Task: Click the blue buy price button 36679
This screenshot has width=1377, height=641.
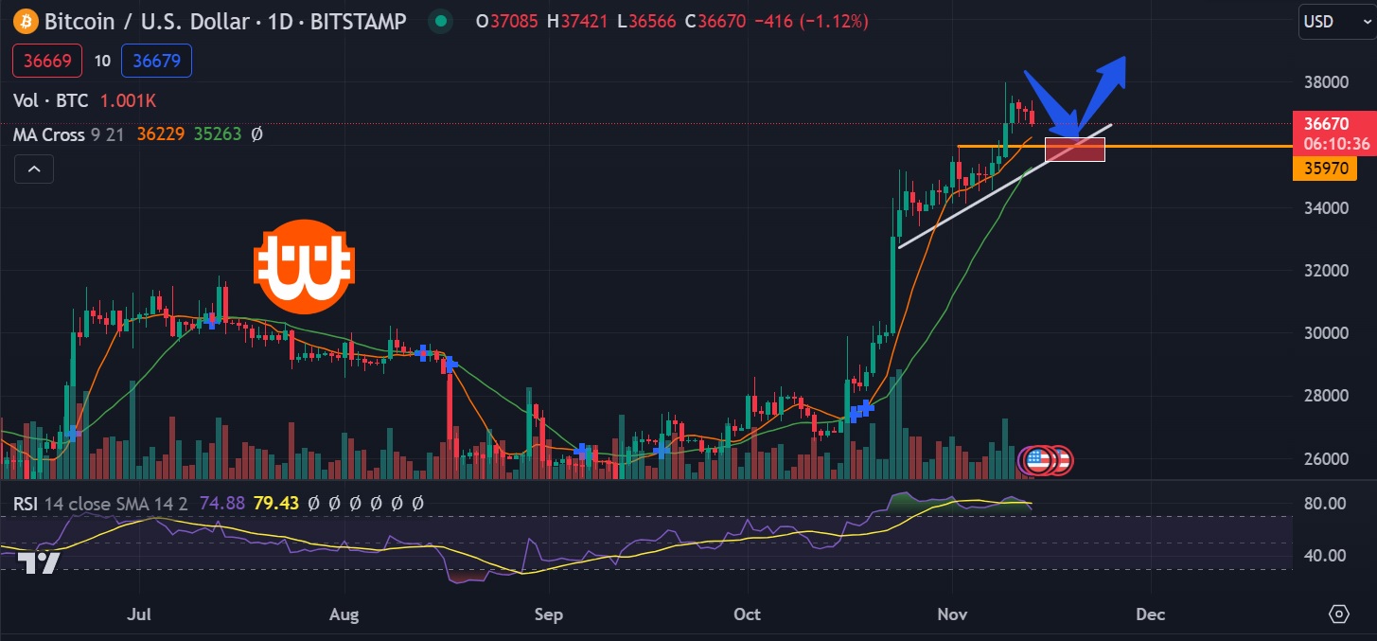Action: pyautogui.click(x=157, y=62)
